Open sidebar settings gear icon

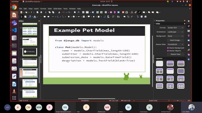[189, 21]
